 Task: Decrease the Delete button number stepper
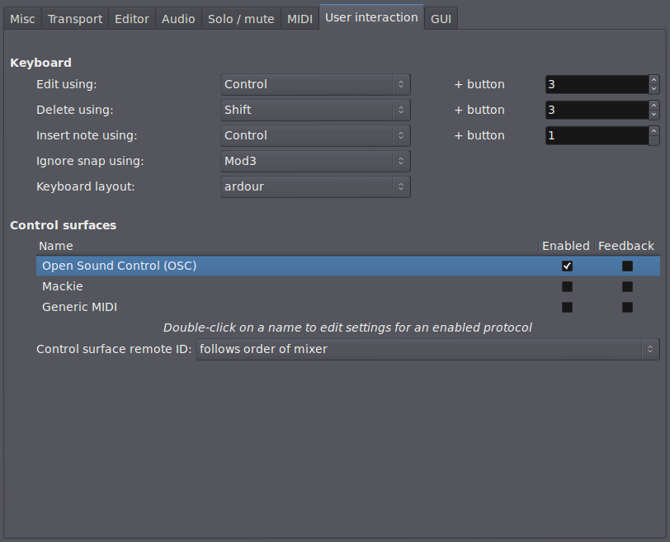coord(654,115)
